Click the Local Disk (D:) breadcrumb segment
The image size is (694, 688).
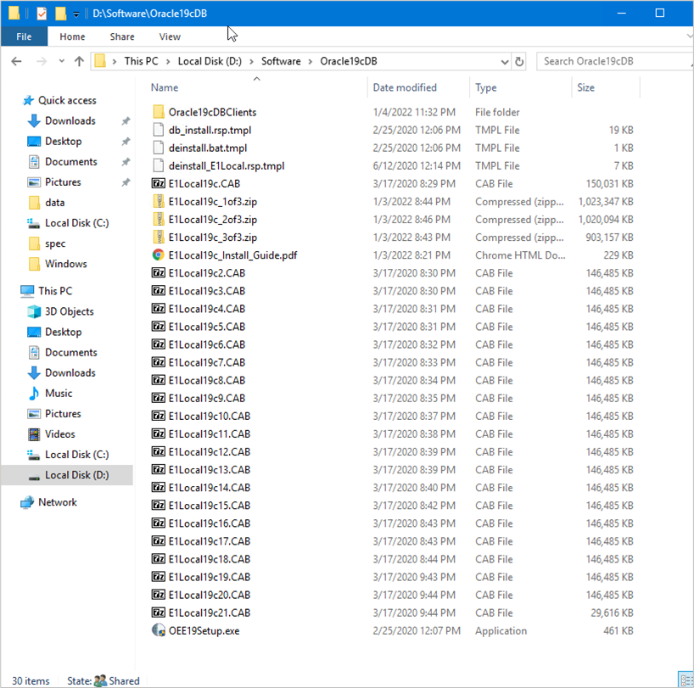210,61
